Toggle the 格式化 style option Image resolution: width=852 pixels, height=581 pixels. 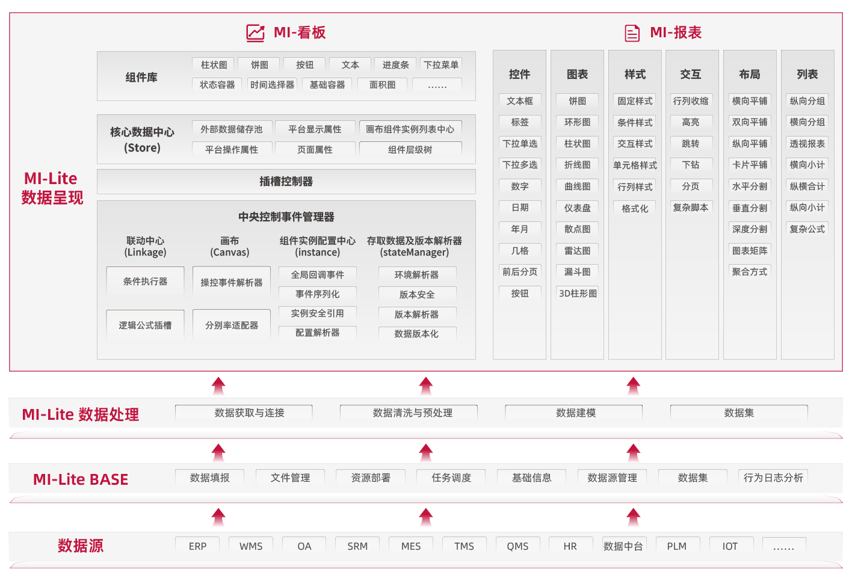pyautogui.click(x=634, y=207)
